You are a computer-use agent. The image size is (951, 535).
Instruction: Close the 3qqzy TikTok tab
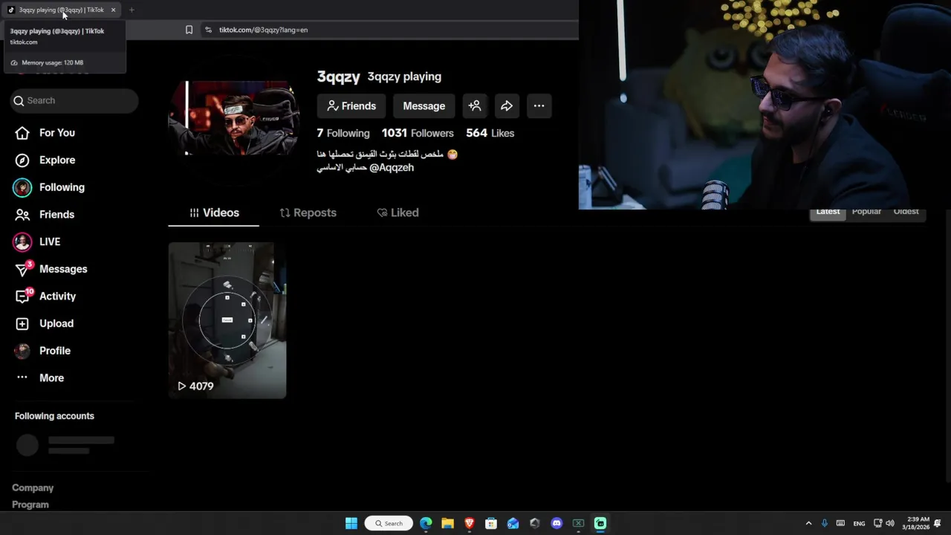pyautogui.click(x=113, y=10)
